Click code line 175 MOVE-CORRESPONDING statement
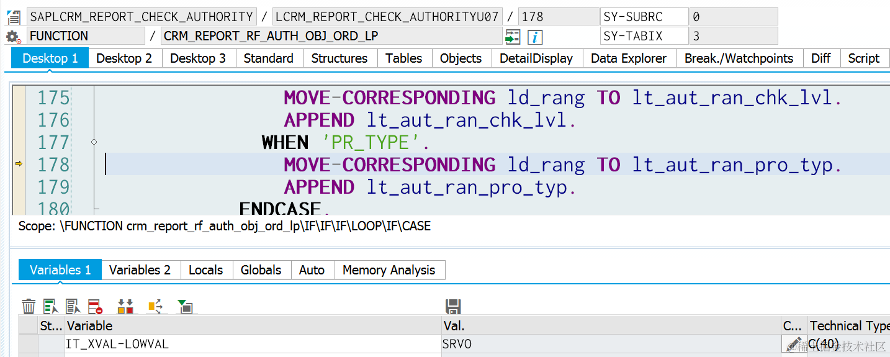The image size is (890, 357). (563, 97)
